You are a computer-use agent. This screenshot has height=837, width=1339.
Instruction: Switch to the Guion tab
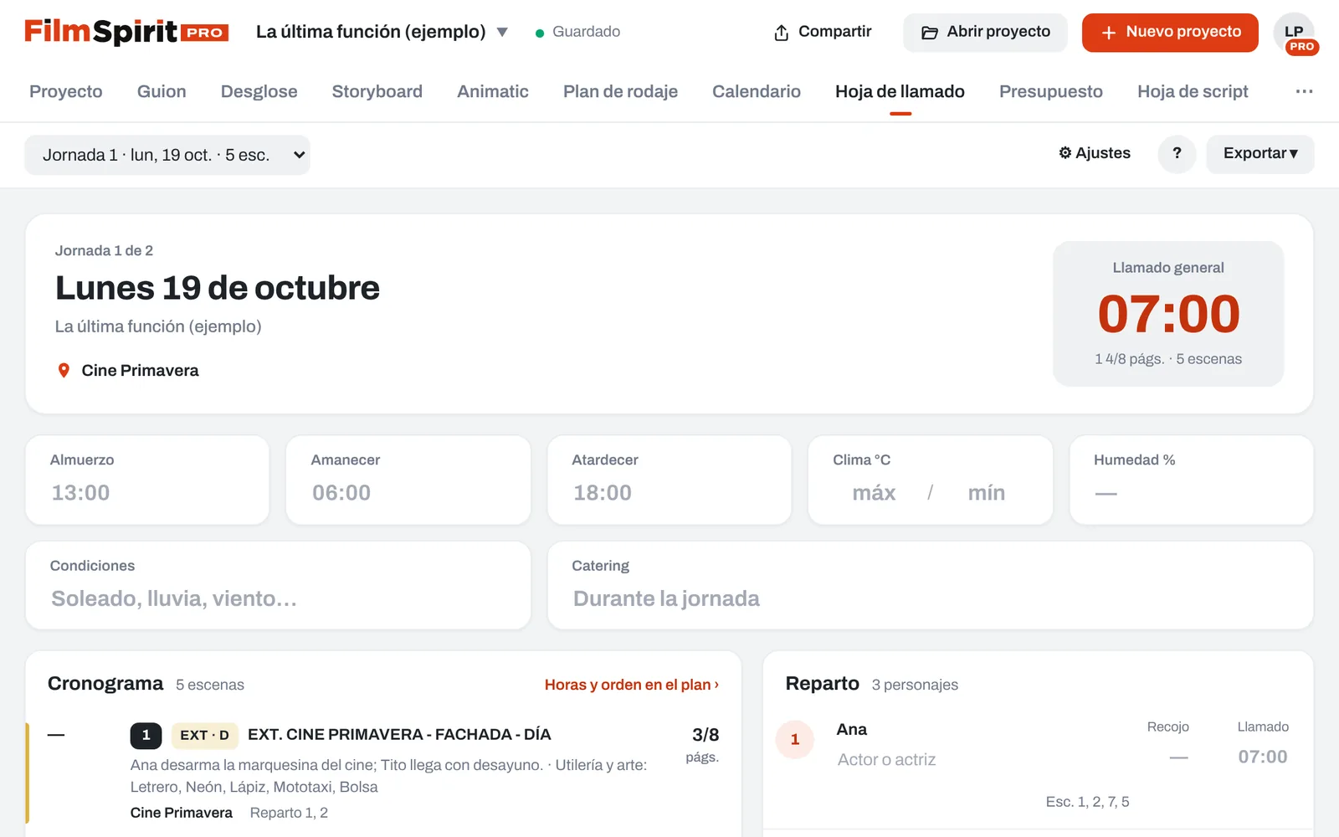pyautogui.click(x=162, y=91)
